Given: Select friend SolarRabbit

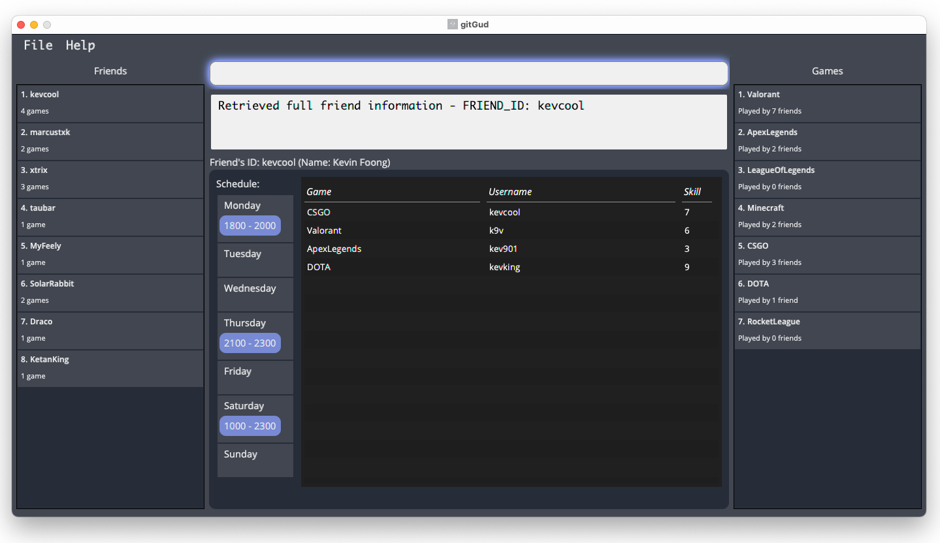Looking at the screenshot, I should tap(110, 292).
